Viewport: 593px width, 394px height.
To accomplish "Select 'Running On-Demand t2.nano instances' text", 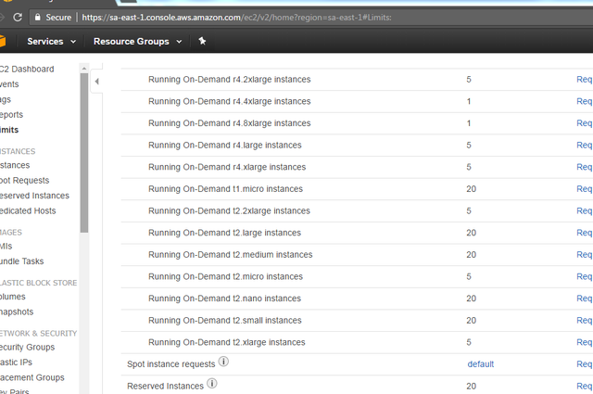I will click(x=224, y=299).
